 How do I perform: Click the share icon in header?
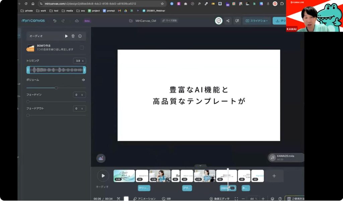pyautogui.click(x=228, y=21)
